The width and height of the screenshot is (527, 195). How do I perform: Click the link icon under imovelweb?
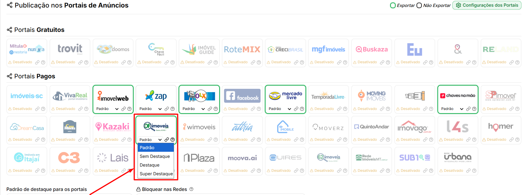click(x=124, y=109)
